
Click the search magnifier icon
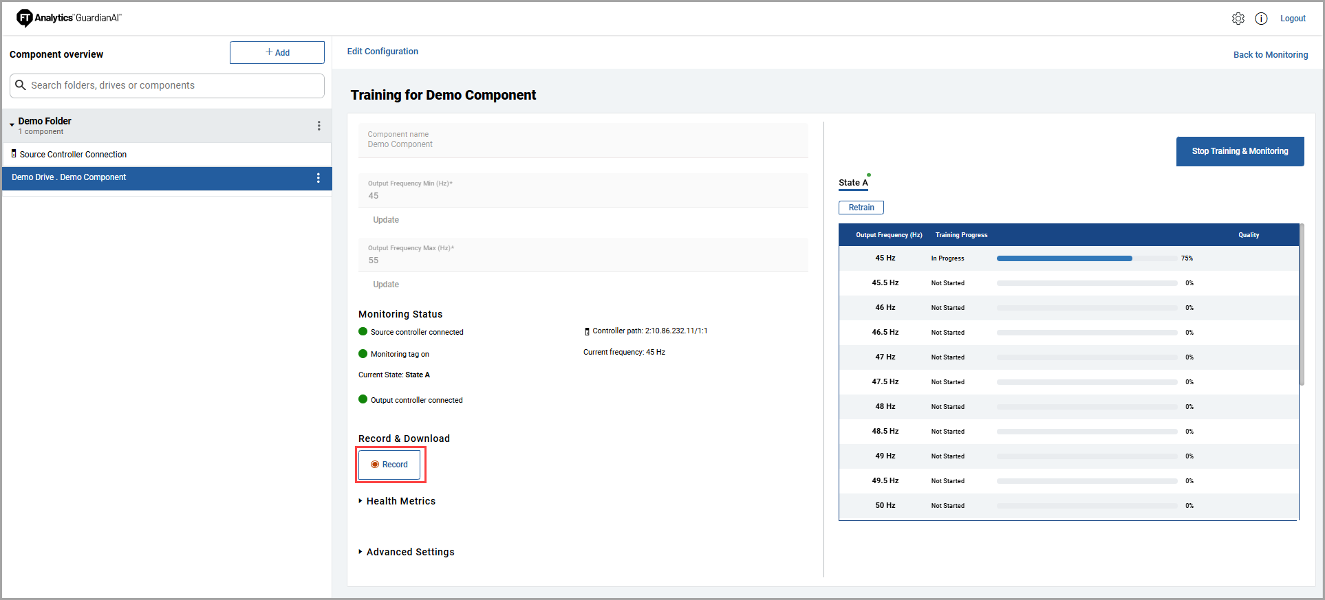click(x=21, y=85)
